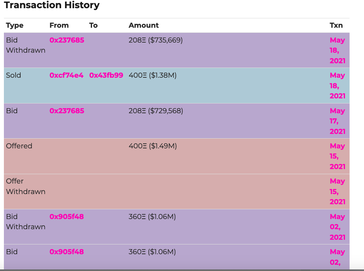Open the May 17, 2021 transaction link
The height and width of the screenshot is (271, 364).
pos(337,121)
